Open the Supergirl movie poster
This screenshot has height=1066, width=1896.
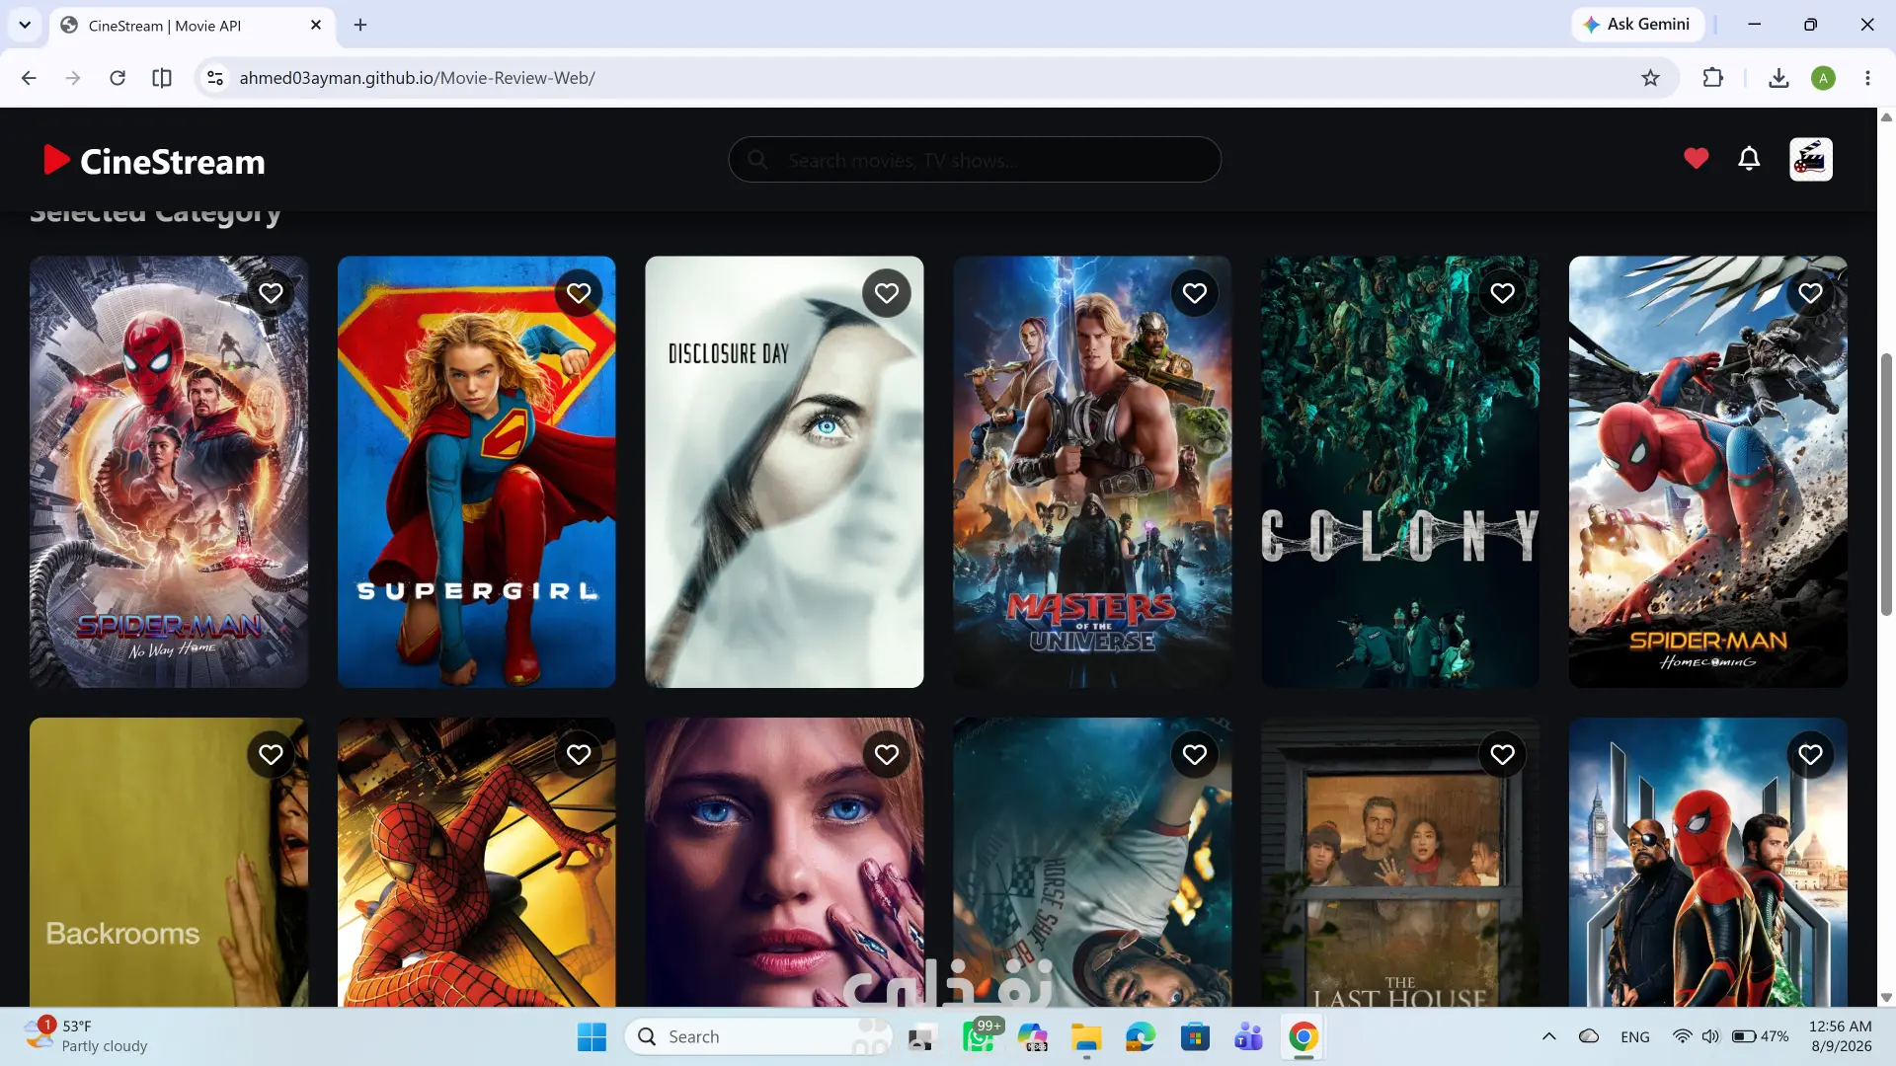(x=476, y=472)
